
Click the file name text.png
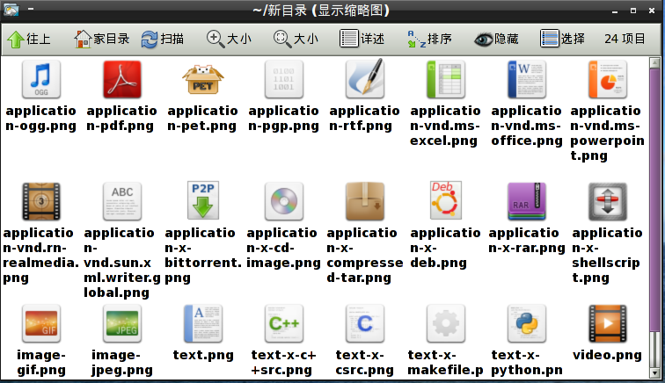click(203, 355)
